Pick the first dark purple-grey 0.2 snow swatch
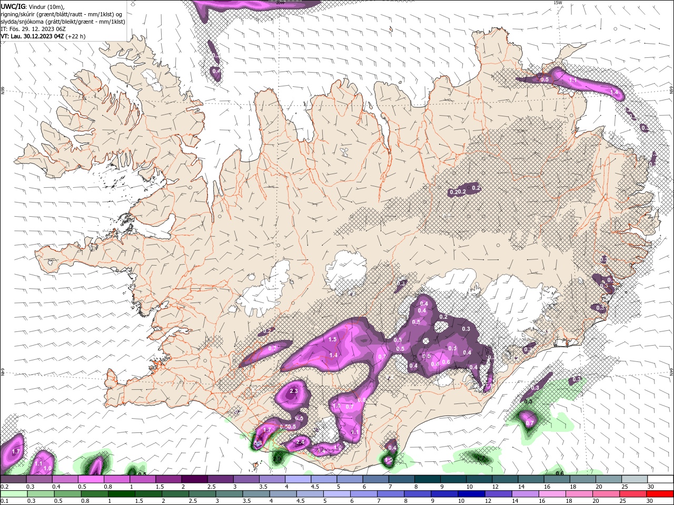The width and height of the screenshot is (674, 505). 13,479
